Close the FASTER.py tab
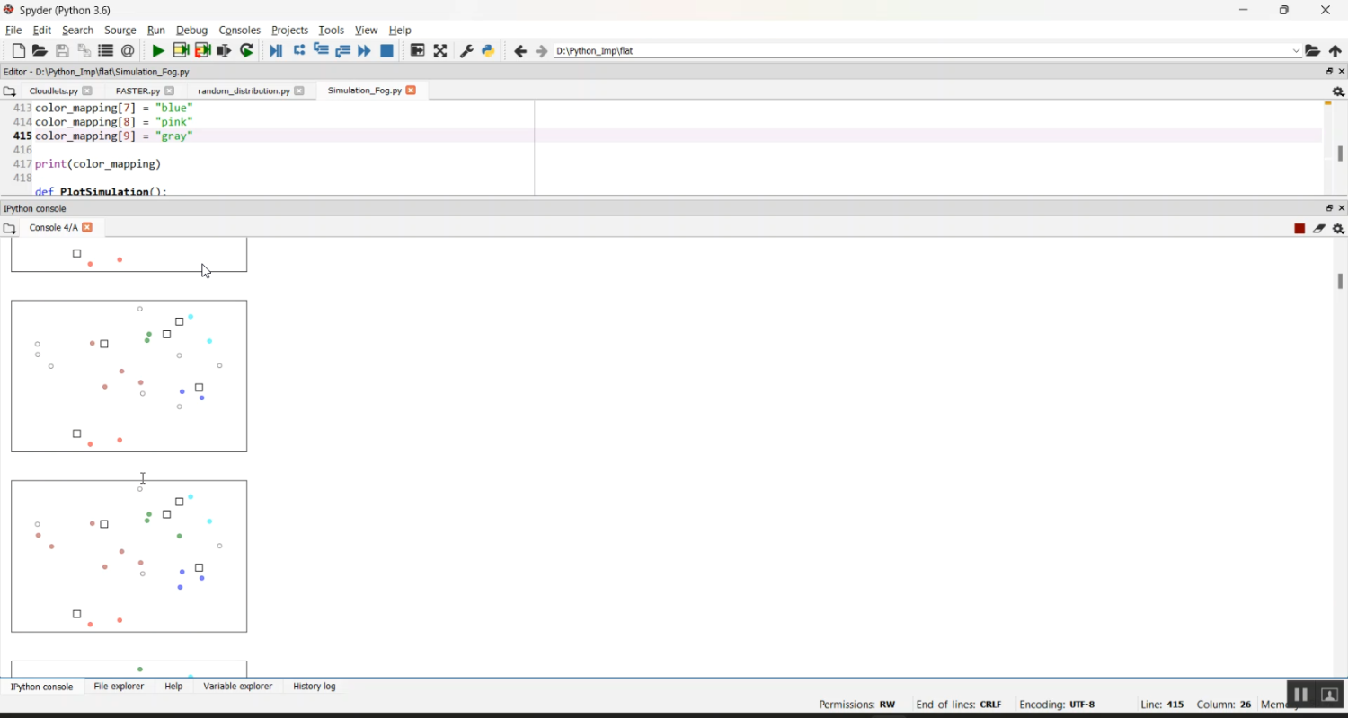The height and width of the screenshot is (718, 1348). coord(169,92)
